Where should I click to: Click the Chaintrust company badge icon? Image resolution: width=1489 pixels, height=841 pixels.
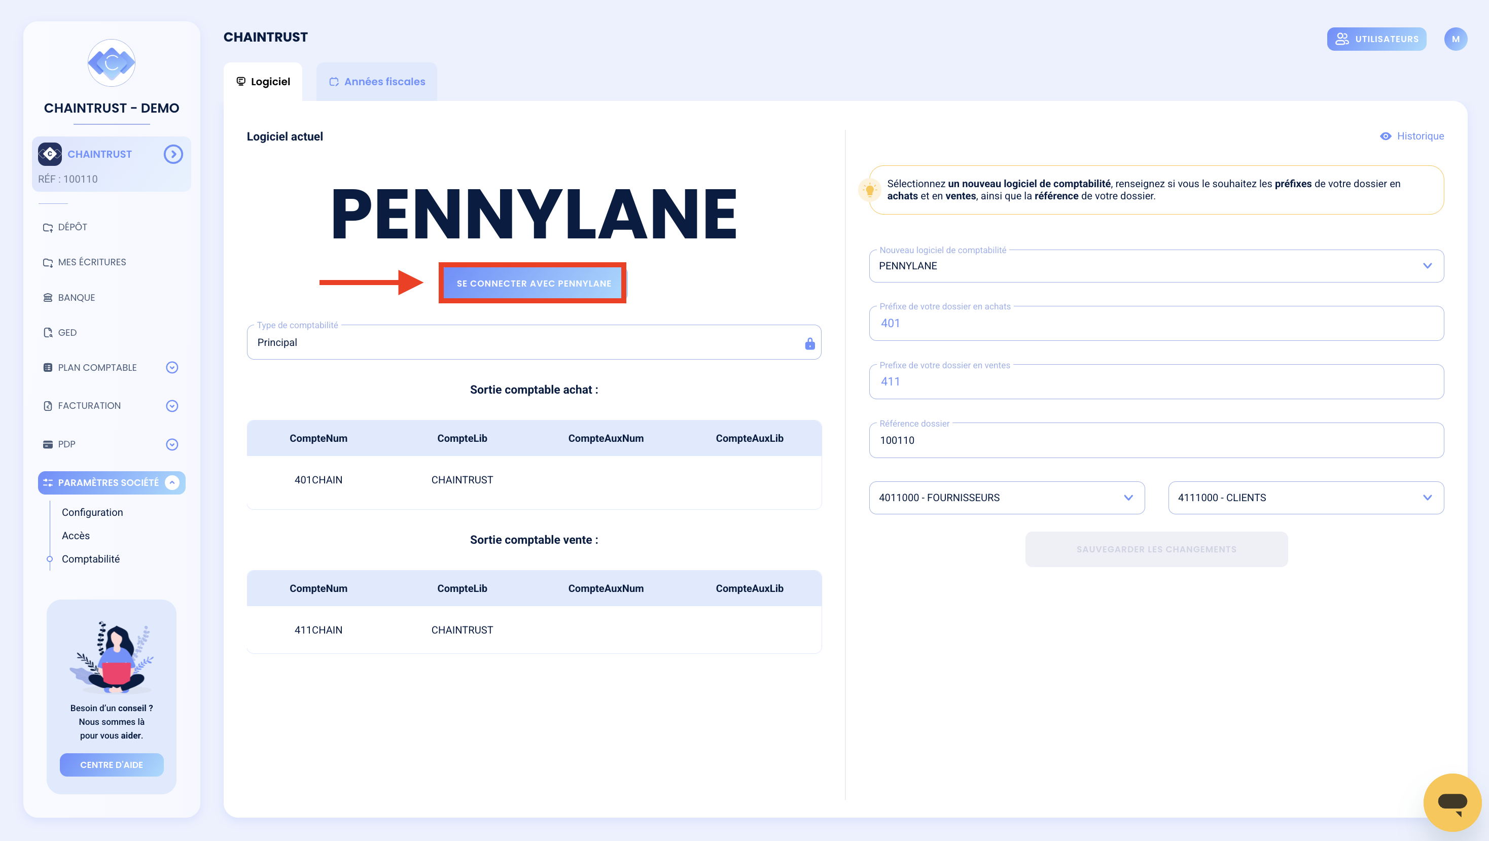pyautogui.click(x=50, y=154)
